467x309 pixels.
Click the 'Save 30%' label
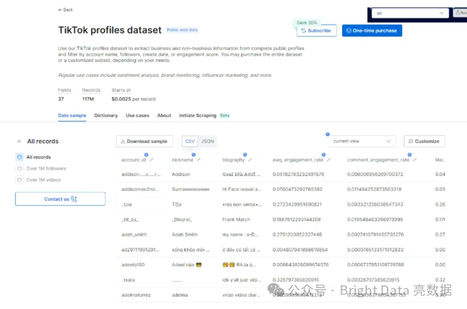(x=307, y=23)
